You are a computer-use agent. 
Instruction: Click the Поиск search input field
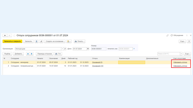(169, 54)
